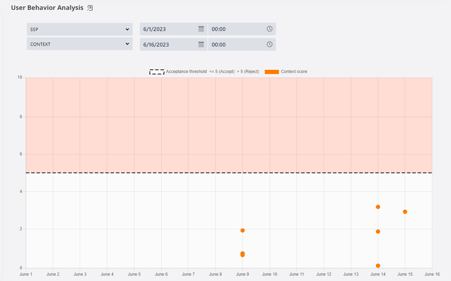The width and height of the screenshot is (451, 281).
Task: Click the start time 00:00 field
Action: click(x=236, y=29)
